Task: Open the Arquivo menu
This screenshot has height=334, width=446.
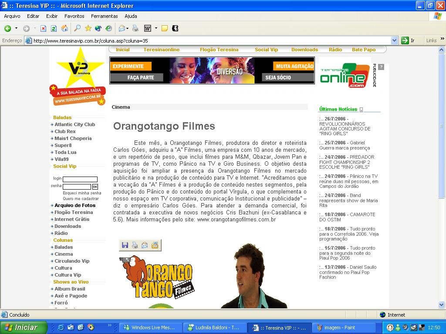Action: tap(12, 16)
